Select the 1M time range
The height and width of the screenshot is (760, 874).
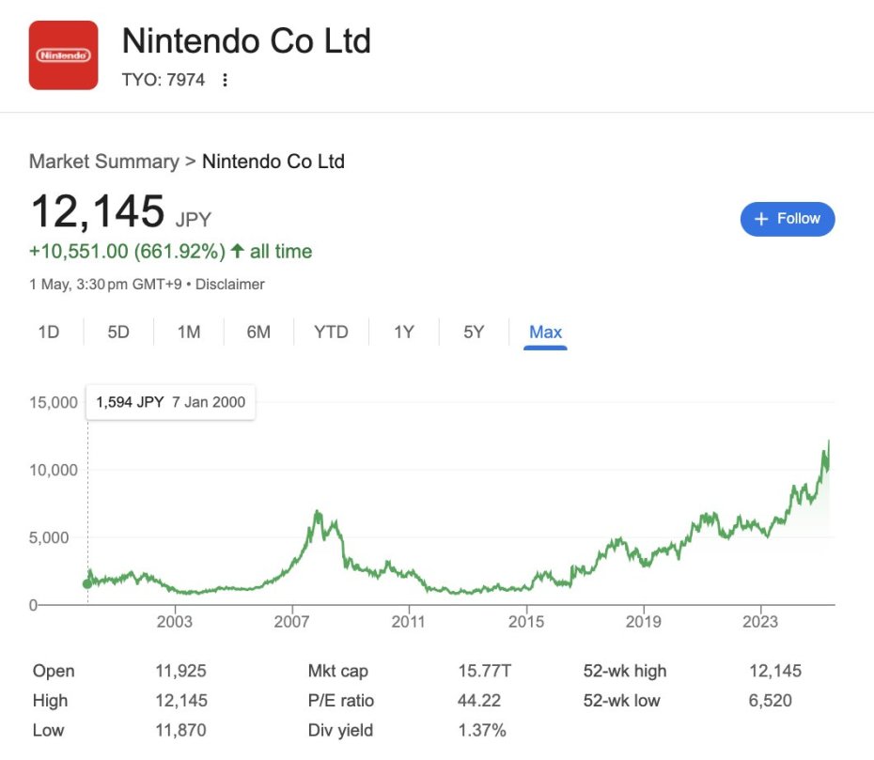coord(189,332)
